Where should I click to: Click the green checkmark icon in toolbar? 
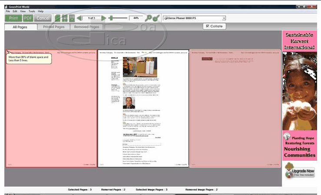point(156,18)
